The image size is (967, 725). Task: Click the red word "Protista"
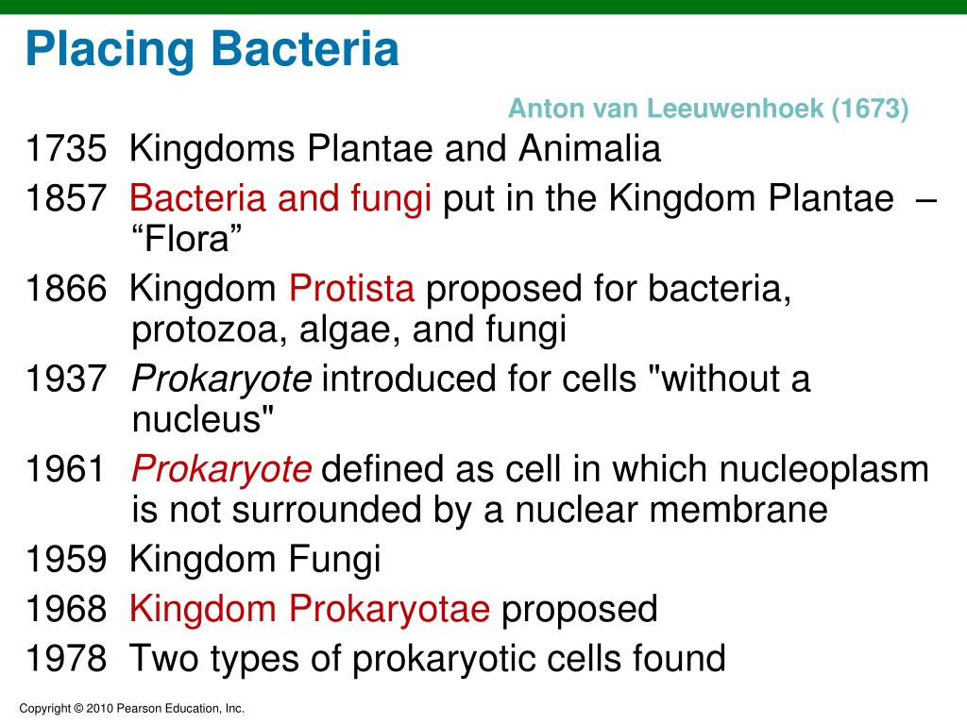[351, 289]
